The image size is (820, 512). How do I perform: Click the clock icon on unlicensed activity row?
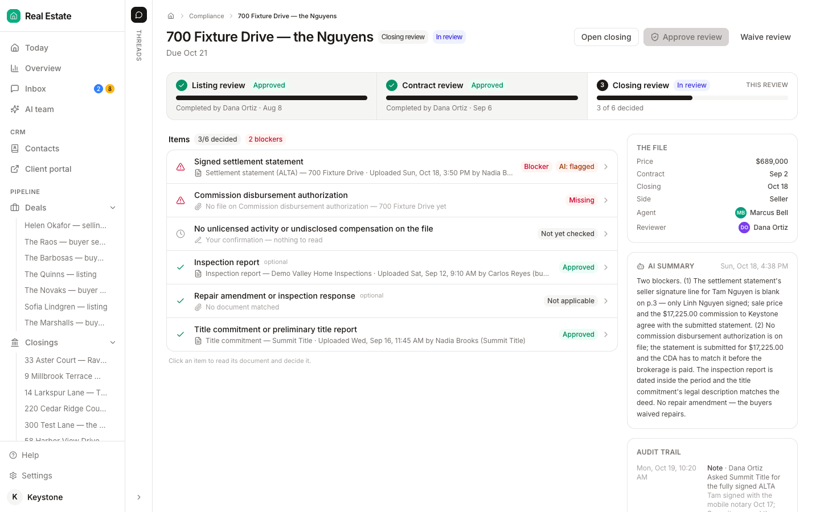click(181, 234)
